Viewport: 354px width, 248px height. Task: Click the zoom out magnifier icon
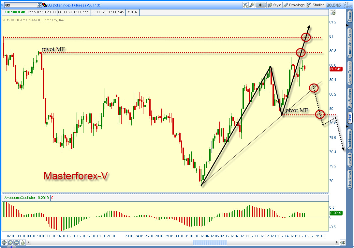click(x=17, y=242)
